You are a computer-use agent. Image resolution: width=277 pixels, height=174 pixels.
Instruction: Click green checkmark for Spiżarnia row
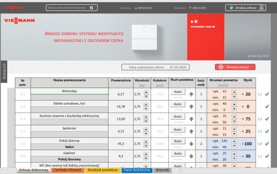point(267,131)
